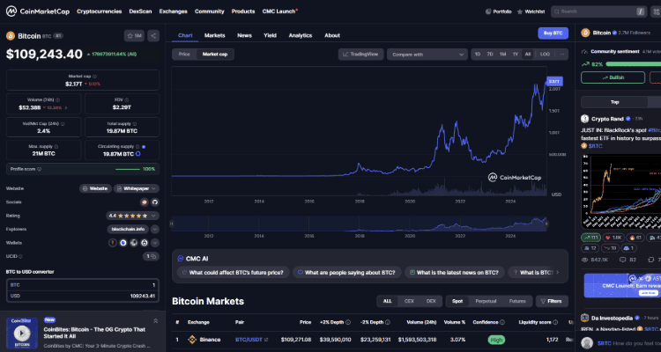Switch to the Analytics tab
661x352 pixels.
[301, 35]
